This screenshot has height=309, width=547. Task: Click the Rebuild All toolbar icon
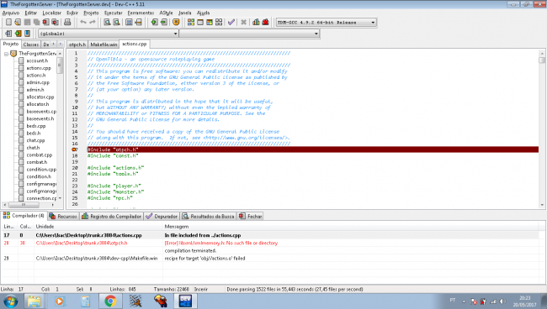click(219, 22)
